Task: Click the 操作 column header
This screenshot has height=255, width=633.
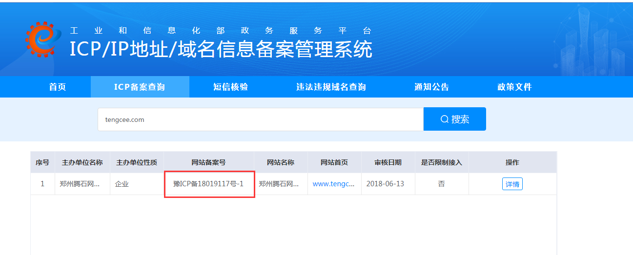Action: tap(512, 162)
